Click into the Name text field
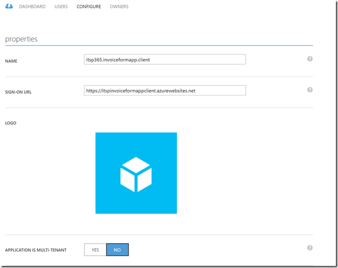The image size is (338, 268). coord(165,60)
